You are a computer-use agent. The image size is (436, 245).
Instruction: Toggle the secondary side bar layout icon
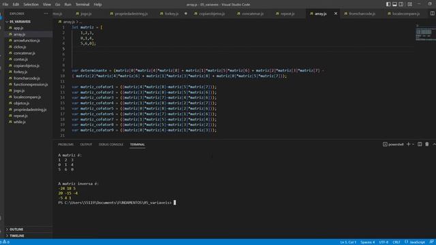tap(401, 4)
